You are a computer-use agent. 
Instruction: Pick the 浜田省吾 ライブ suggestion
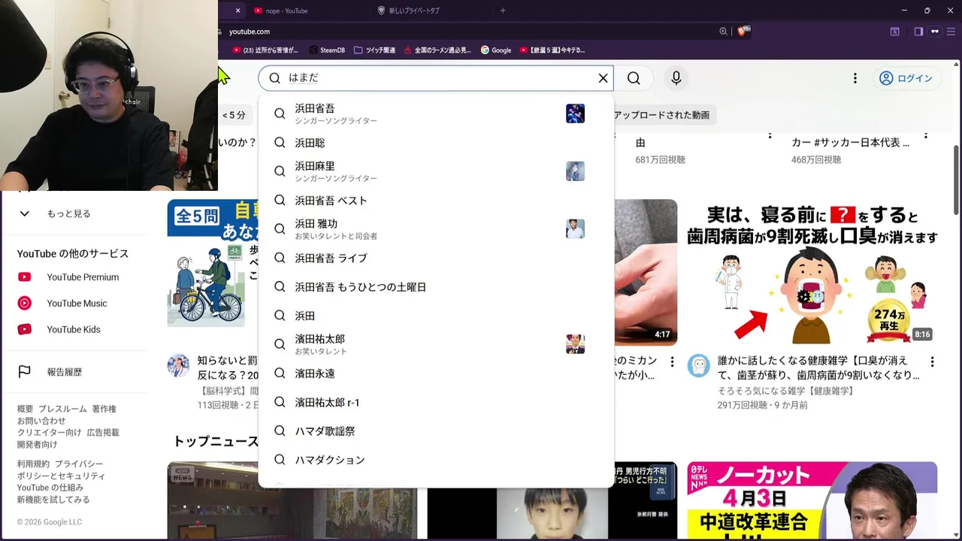click(x=436, y=258)
